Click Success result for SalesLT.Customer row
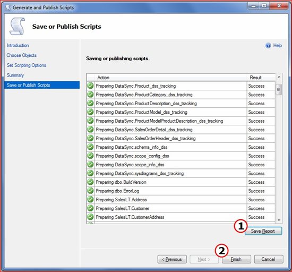Viewport: 292px width, 272px height. 256,208
